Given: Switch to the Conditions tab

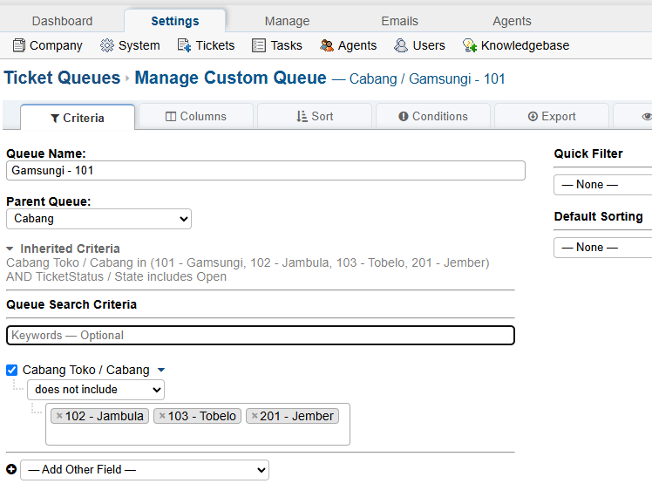Looking at the screenshot, I should tap(433, 117).
